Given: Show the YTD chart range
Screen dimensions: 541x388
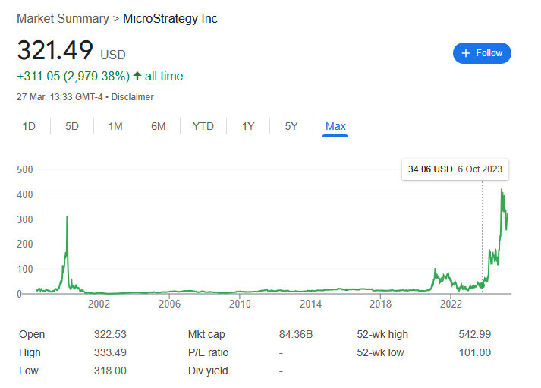Looking at the screenshot, I should 203,126.
